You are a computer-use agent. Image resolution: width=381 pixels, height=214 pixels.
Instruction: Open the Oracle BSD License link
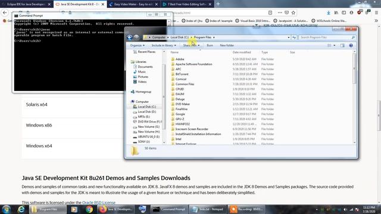[99, 202]
